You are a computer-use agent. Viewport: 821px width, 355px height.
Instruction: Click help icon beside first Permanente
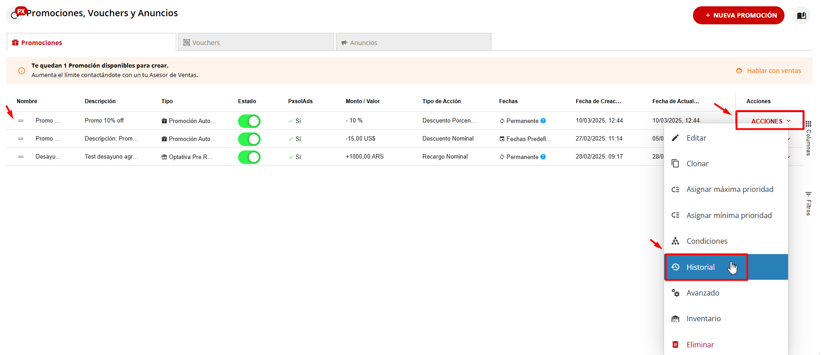click(543, 121)
